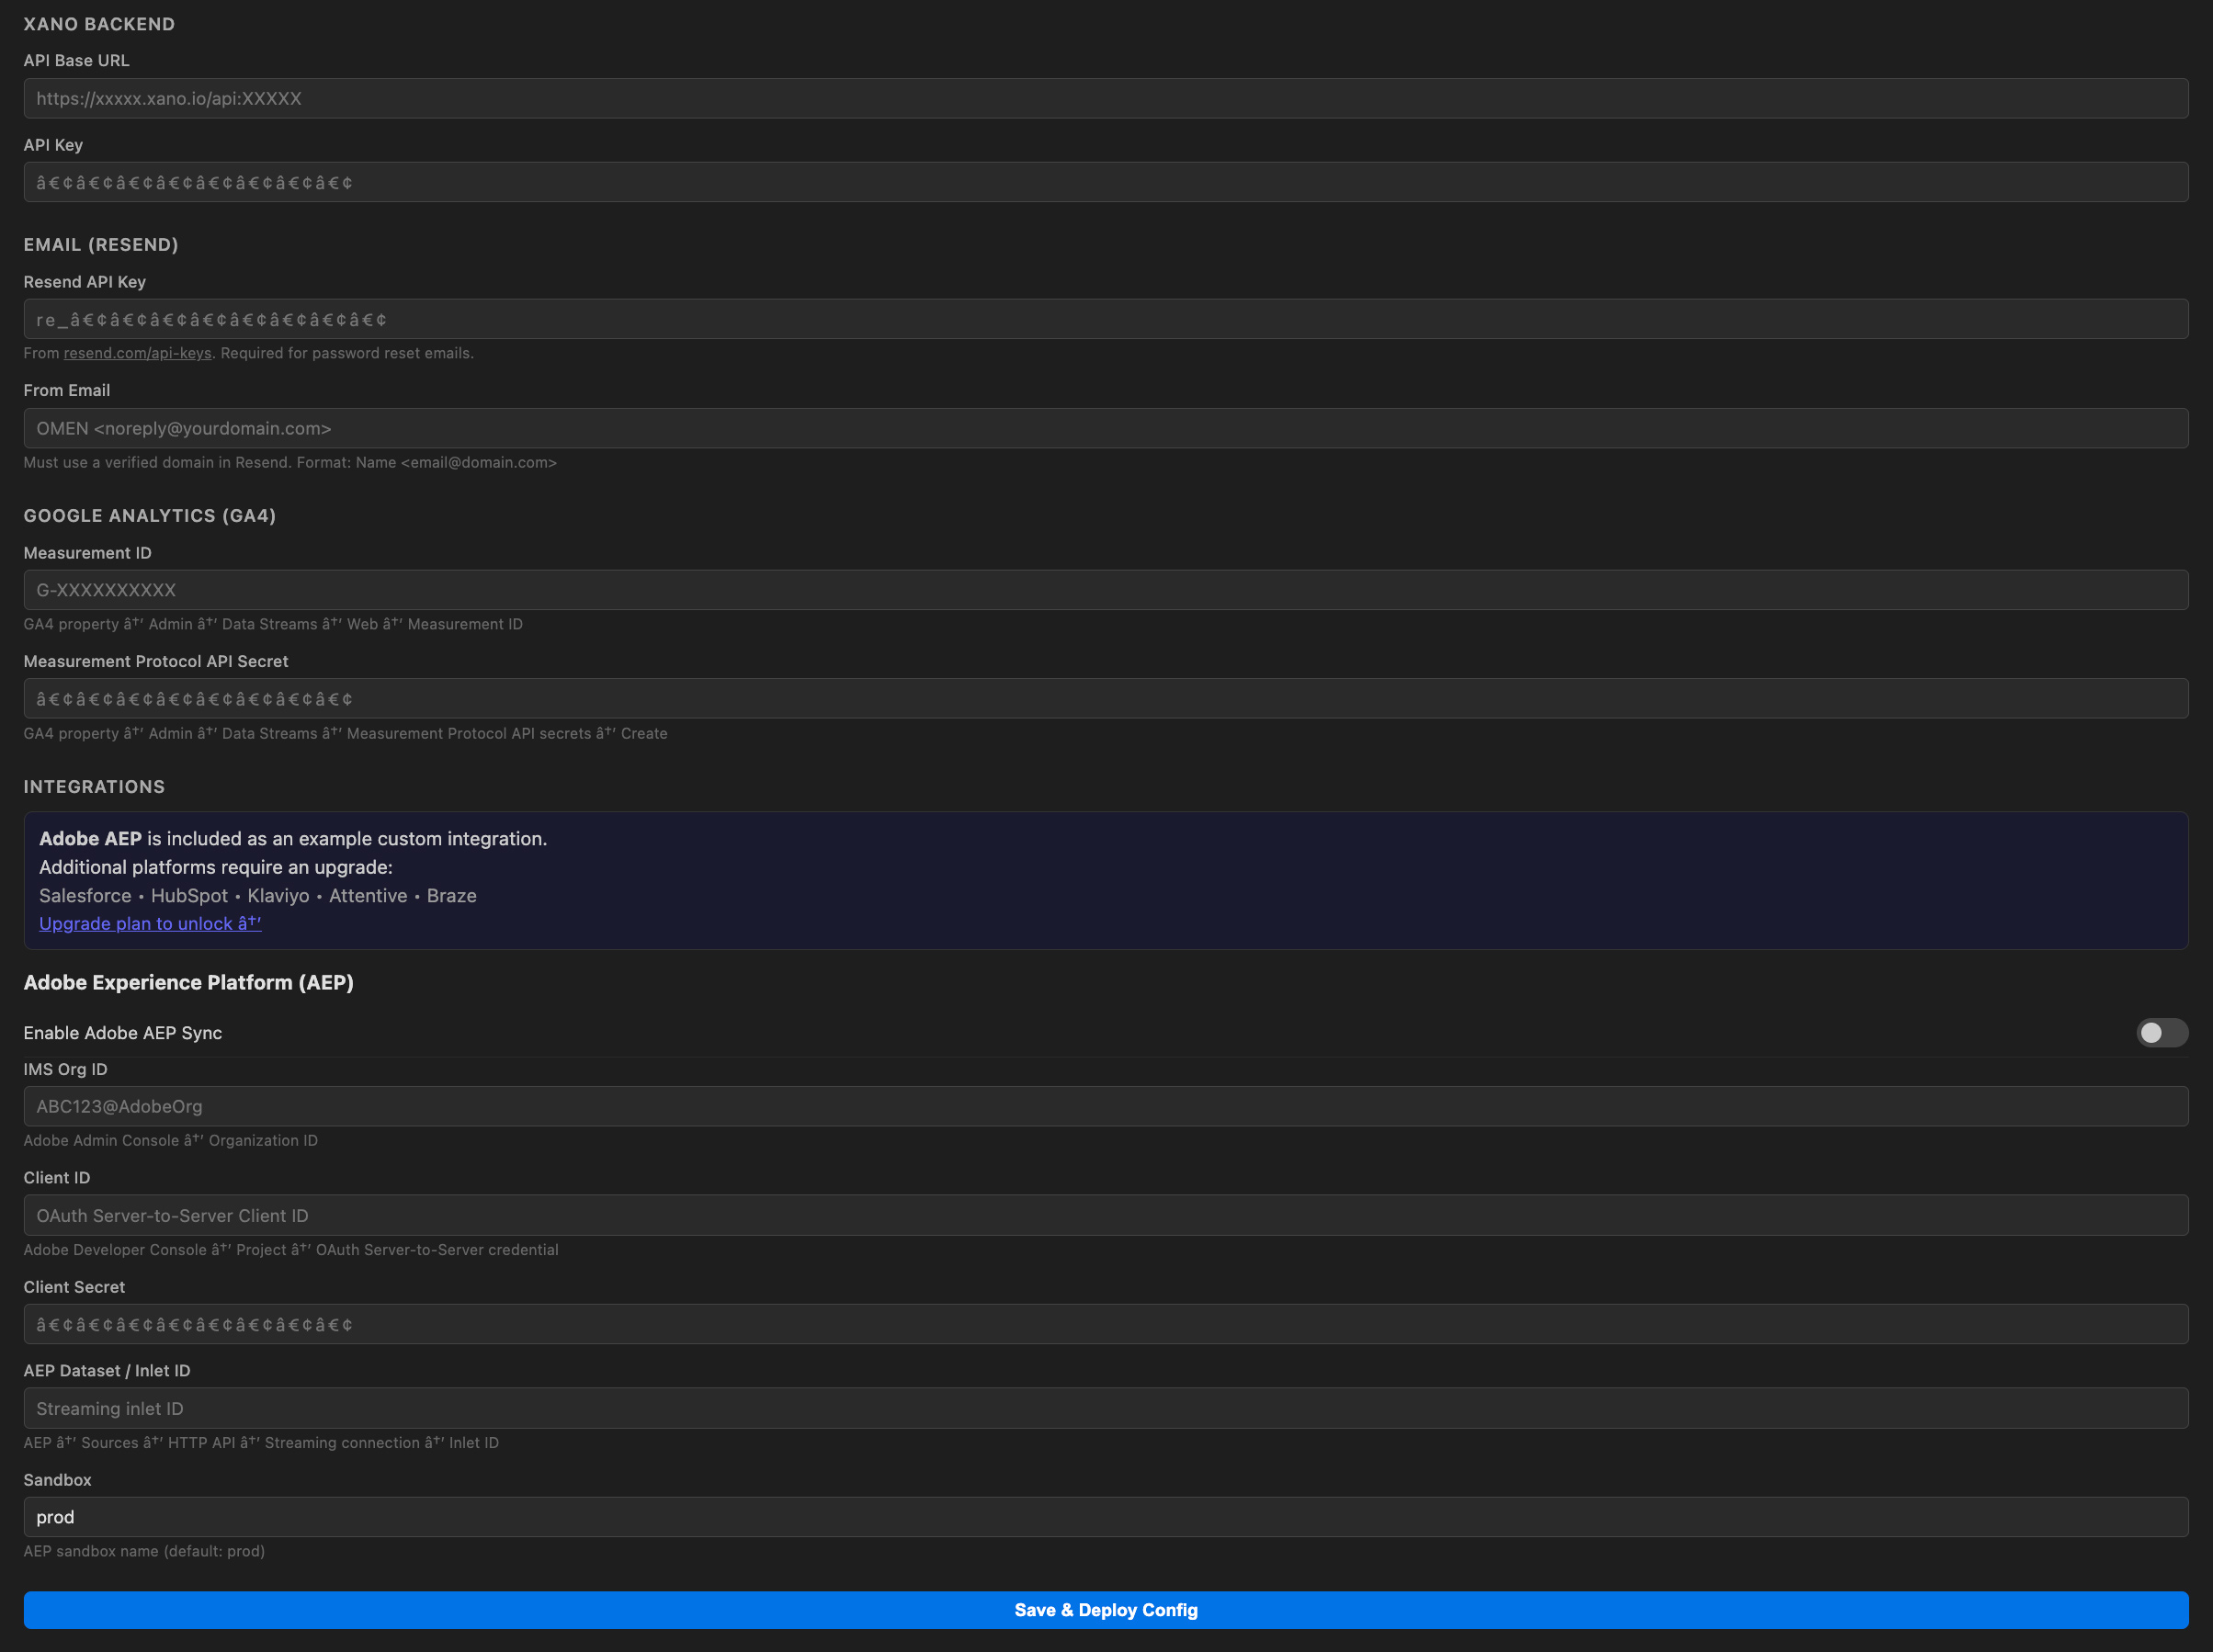The height and width of the screenshot is (1652, 2213).
Task: Click the API Base URL input field
Action: pyautogui.click(x=1106, y=98)
